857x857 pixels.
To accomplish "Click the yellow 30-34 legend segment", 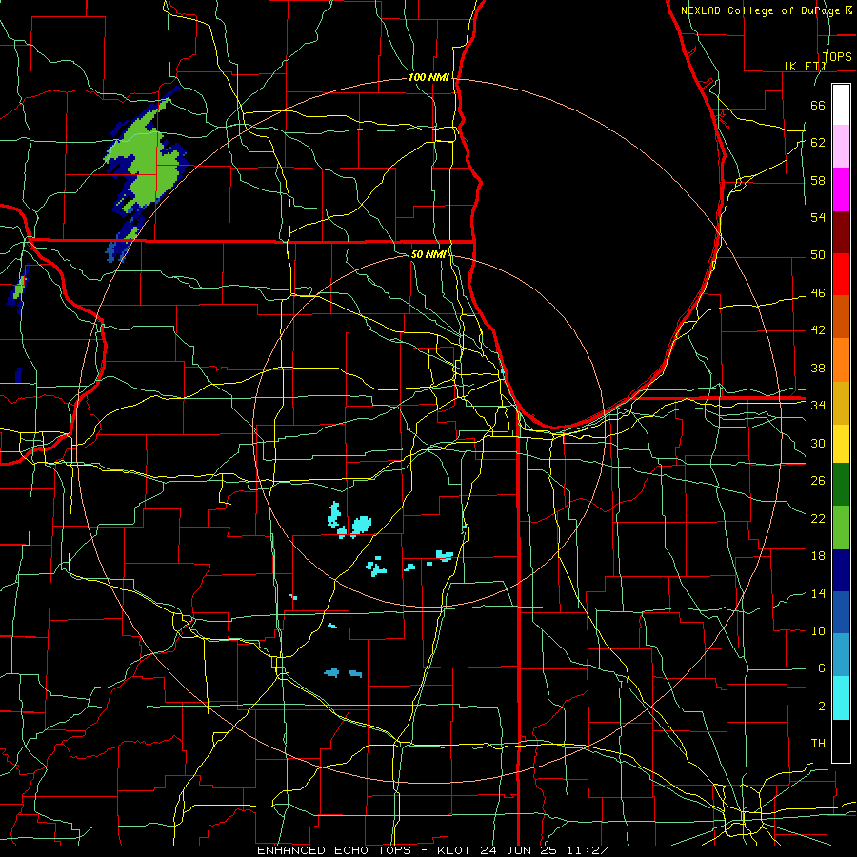I will coord(841,443).
